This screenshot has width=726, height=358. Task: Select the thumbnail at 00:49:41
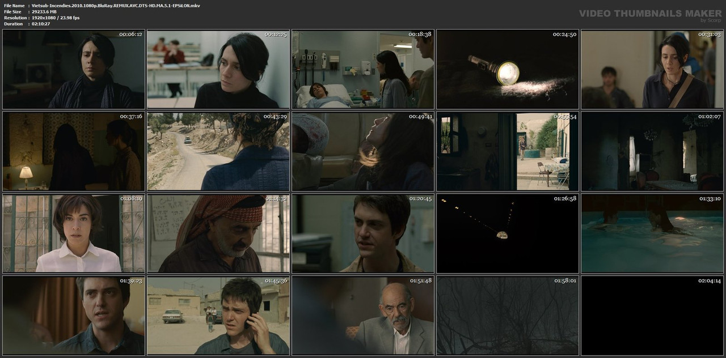(363, 151)
